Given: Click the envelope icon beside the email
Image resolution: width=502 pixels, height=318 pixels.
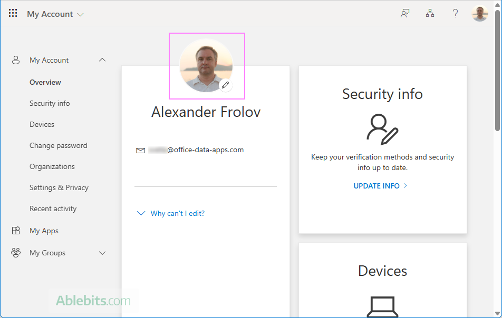Looking at the screenshot, I should coord(140,150).
